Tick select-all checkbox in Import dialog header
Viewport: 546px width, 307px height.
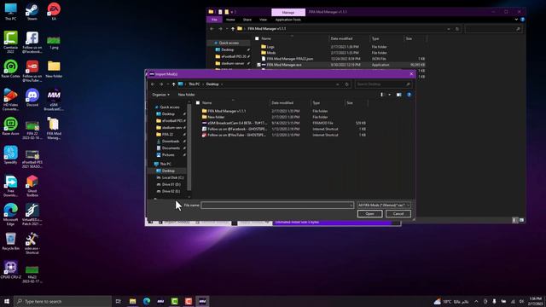pyautogui.click(x=198, y=103)
